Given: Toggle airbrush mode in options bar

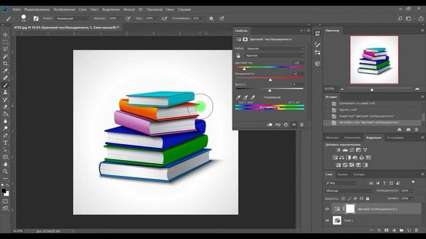Looking at the screenshot, I should [164, 19].
